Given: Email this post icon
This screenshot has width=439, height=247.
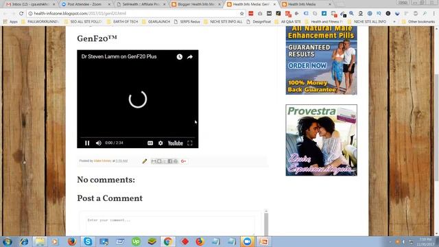Looking at the screenshot, I should [154, 161].
